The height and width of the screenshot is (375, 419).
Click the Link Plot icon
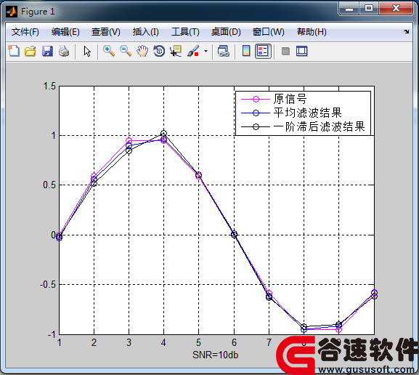(224, 51)
